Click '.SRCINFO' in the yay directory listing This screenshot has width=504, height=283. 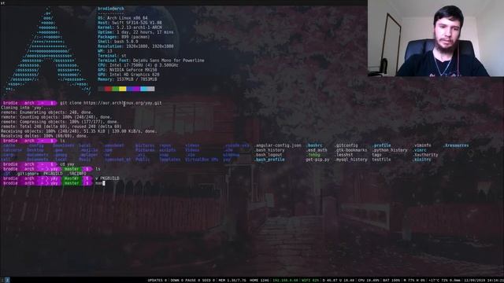click(x=77, y=174)
